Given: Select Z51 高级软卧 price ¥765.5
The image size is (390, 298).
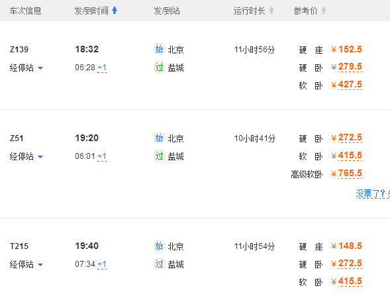Looking at the screenshot, I should point(347,174).
